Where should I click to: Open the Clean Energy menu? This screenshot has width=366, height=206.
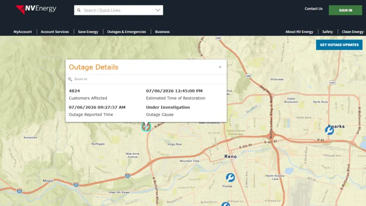tap(353, 32)
